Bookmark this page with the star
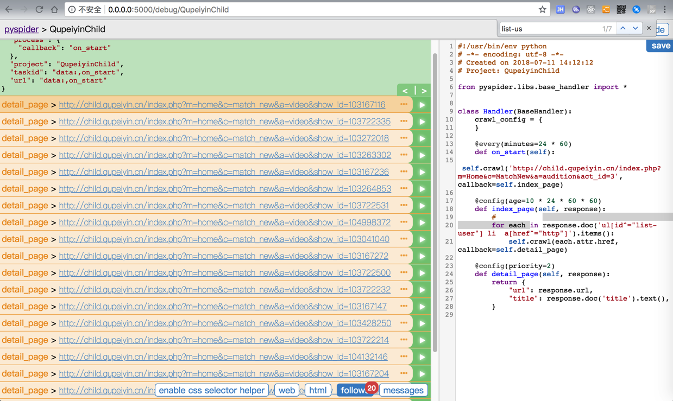This screenshot has width=673, height=401. 542,9
